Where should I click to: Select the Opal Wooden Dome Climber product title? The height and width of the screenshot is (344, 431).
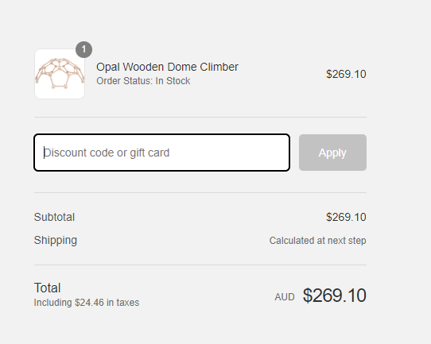pyautogui.click(x=167, y=67)
